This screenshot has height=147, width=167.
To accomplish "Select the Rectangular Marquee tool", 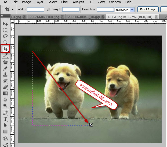I will point(5,30).
